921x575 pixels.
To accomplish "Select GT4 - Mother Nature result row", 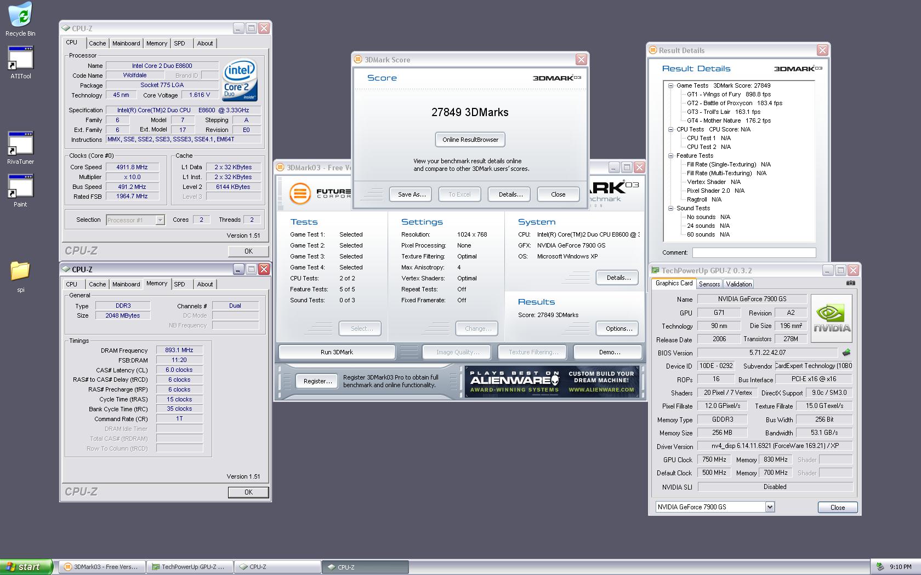I will tap(729, 120).
